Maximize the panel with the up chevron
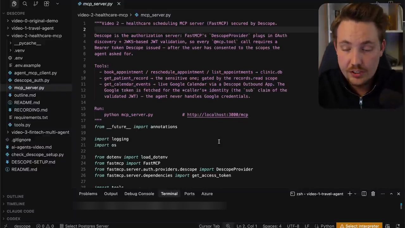The width and height of the screenshot is (405, 228). click(391, 194)
